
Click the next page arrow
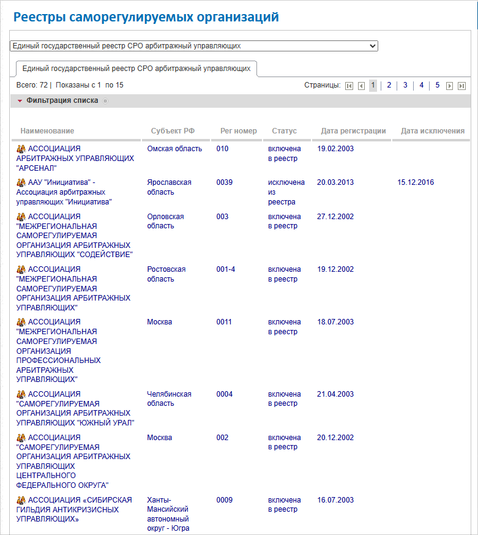coord(450,86)
